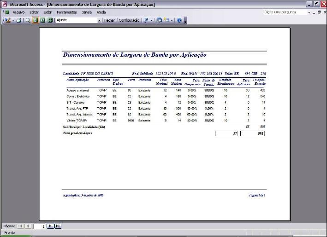Screen dimensions: 327x237
Task: Go to previous page navigation button
Action: pos(28,226)
